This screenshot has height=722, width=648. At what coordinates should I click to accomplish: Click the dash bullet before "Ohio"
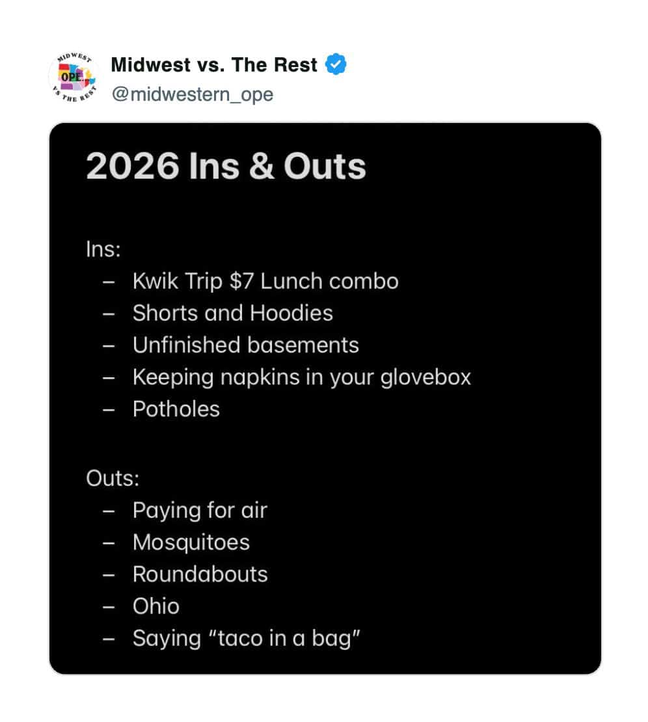(109, 606)
